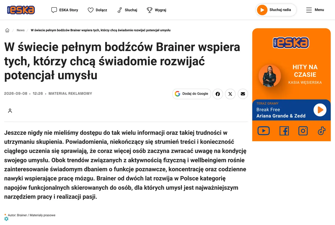Screen dimensions: 335x225
Task: Click the Break Free song title
Action: point(268,110)
